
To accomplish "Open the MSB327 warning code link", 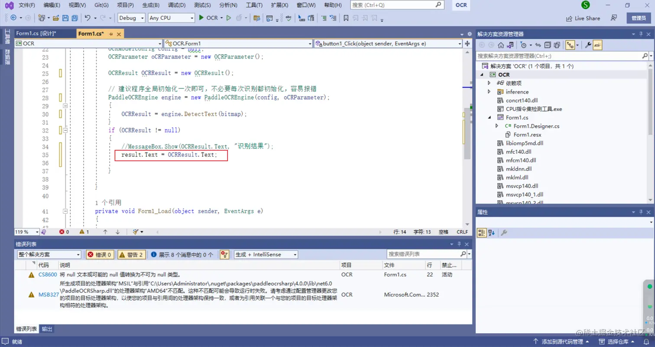I will pos(49,295).
